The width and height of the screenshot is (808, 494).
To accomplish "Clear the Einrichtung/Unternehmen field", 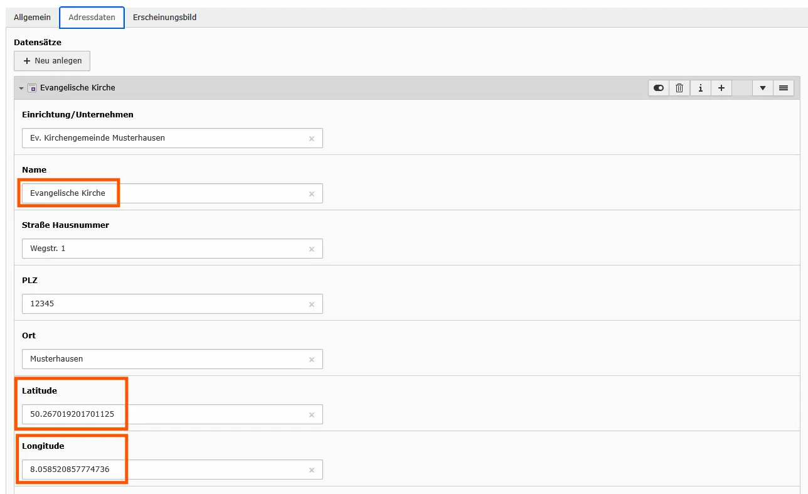I will (312, 138).
